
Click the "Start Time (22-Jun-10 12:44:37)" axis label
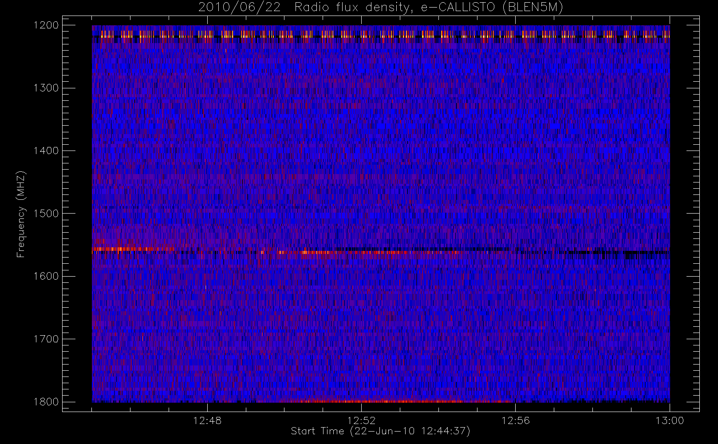pyautogui.click(x=380, y=431)
